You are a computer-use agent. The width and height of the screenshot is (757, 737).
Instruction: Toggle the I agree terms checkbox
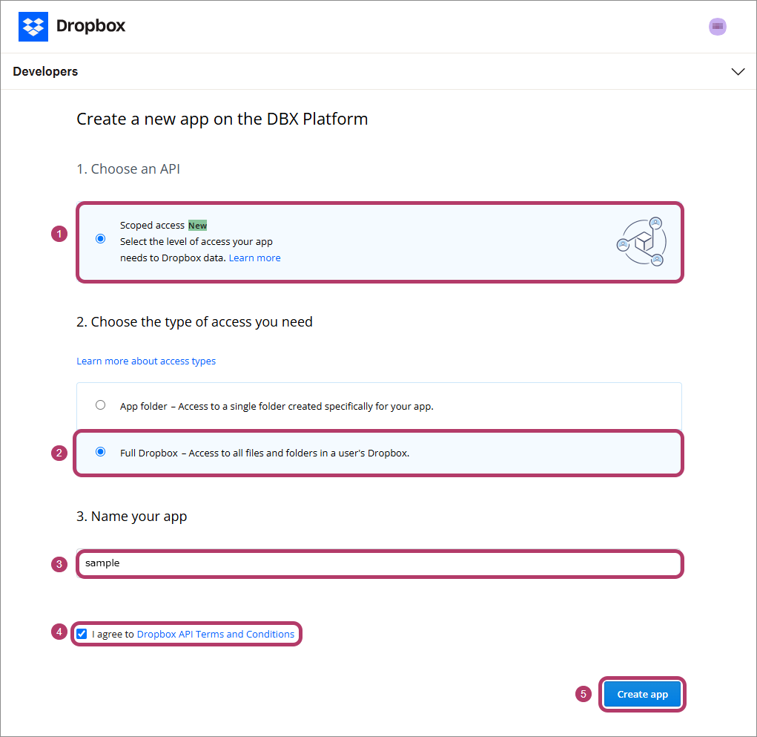(x=82, y=634)
